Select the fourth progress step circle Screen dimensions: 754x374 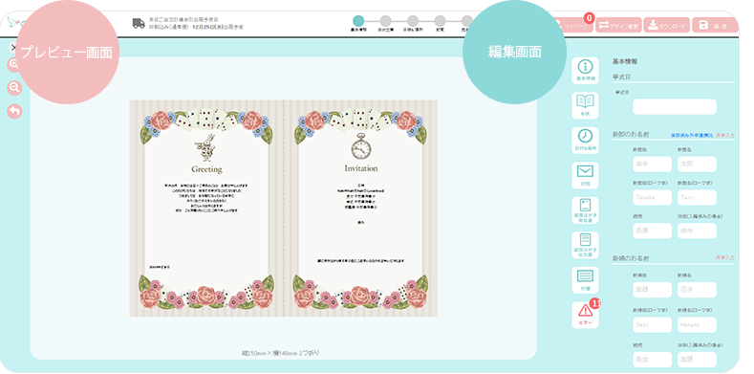pyautogui.click(x=440, y=21)
